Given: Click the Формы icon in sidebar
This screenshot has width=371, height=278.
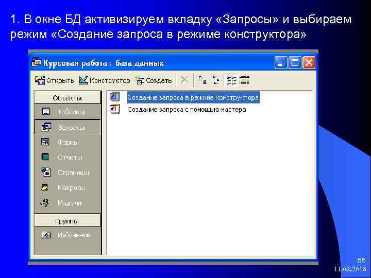Looking at the screenshot, I should coord(45,142).
